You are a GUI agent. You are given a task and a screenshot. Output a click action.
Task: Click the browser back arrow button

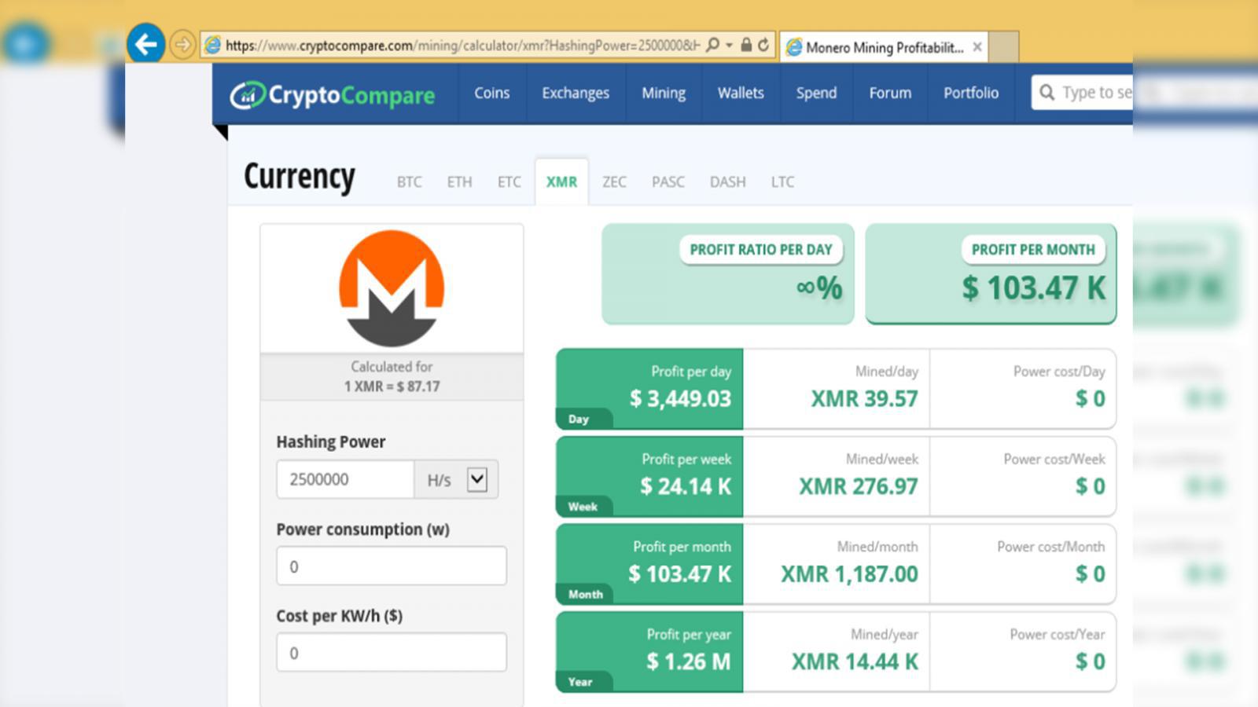point(145,44)
